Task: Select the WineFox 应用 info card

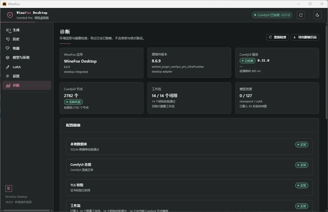Action: (101, 63)
